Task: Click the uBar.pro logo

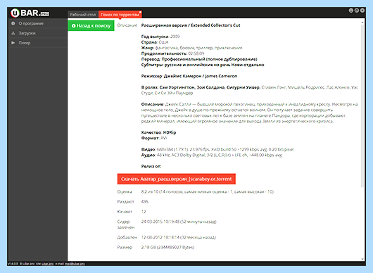Action: (x=30, y=13)
